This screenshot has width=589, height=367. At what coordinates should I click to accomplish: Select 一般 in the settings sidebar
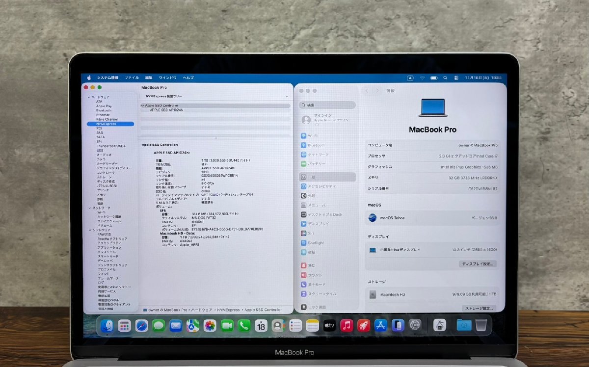[327, 177]
